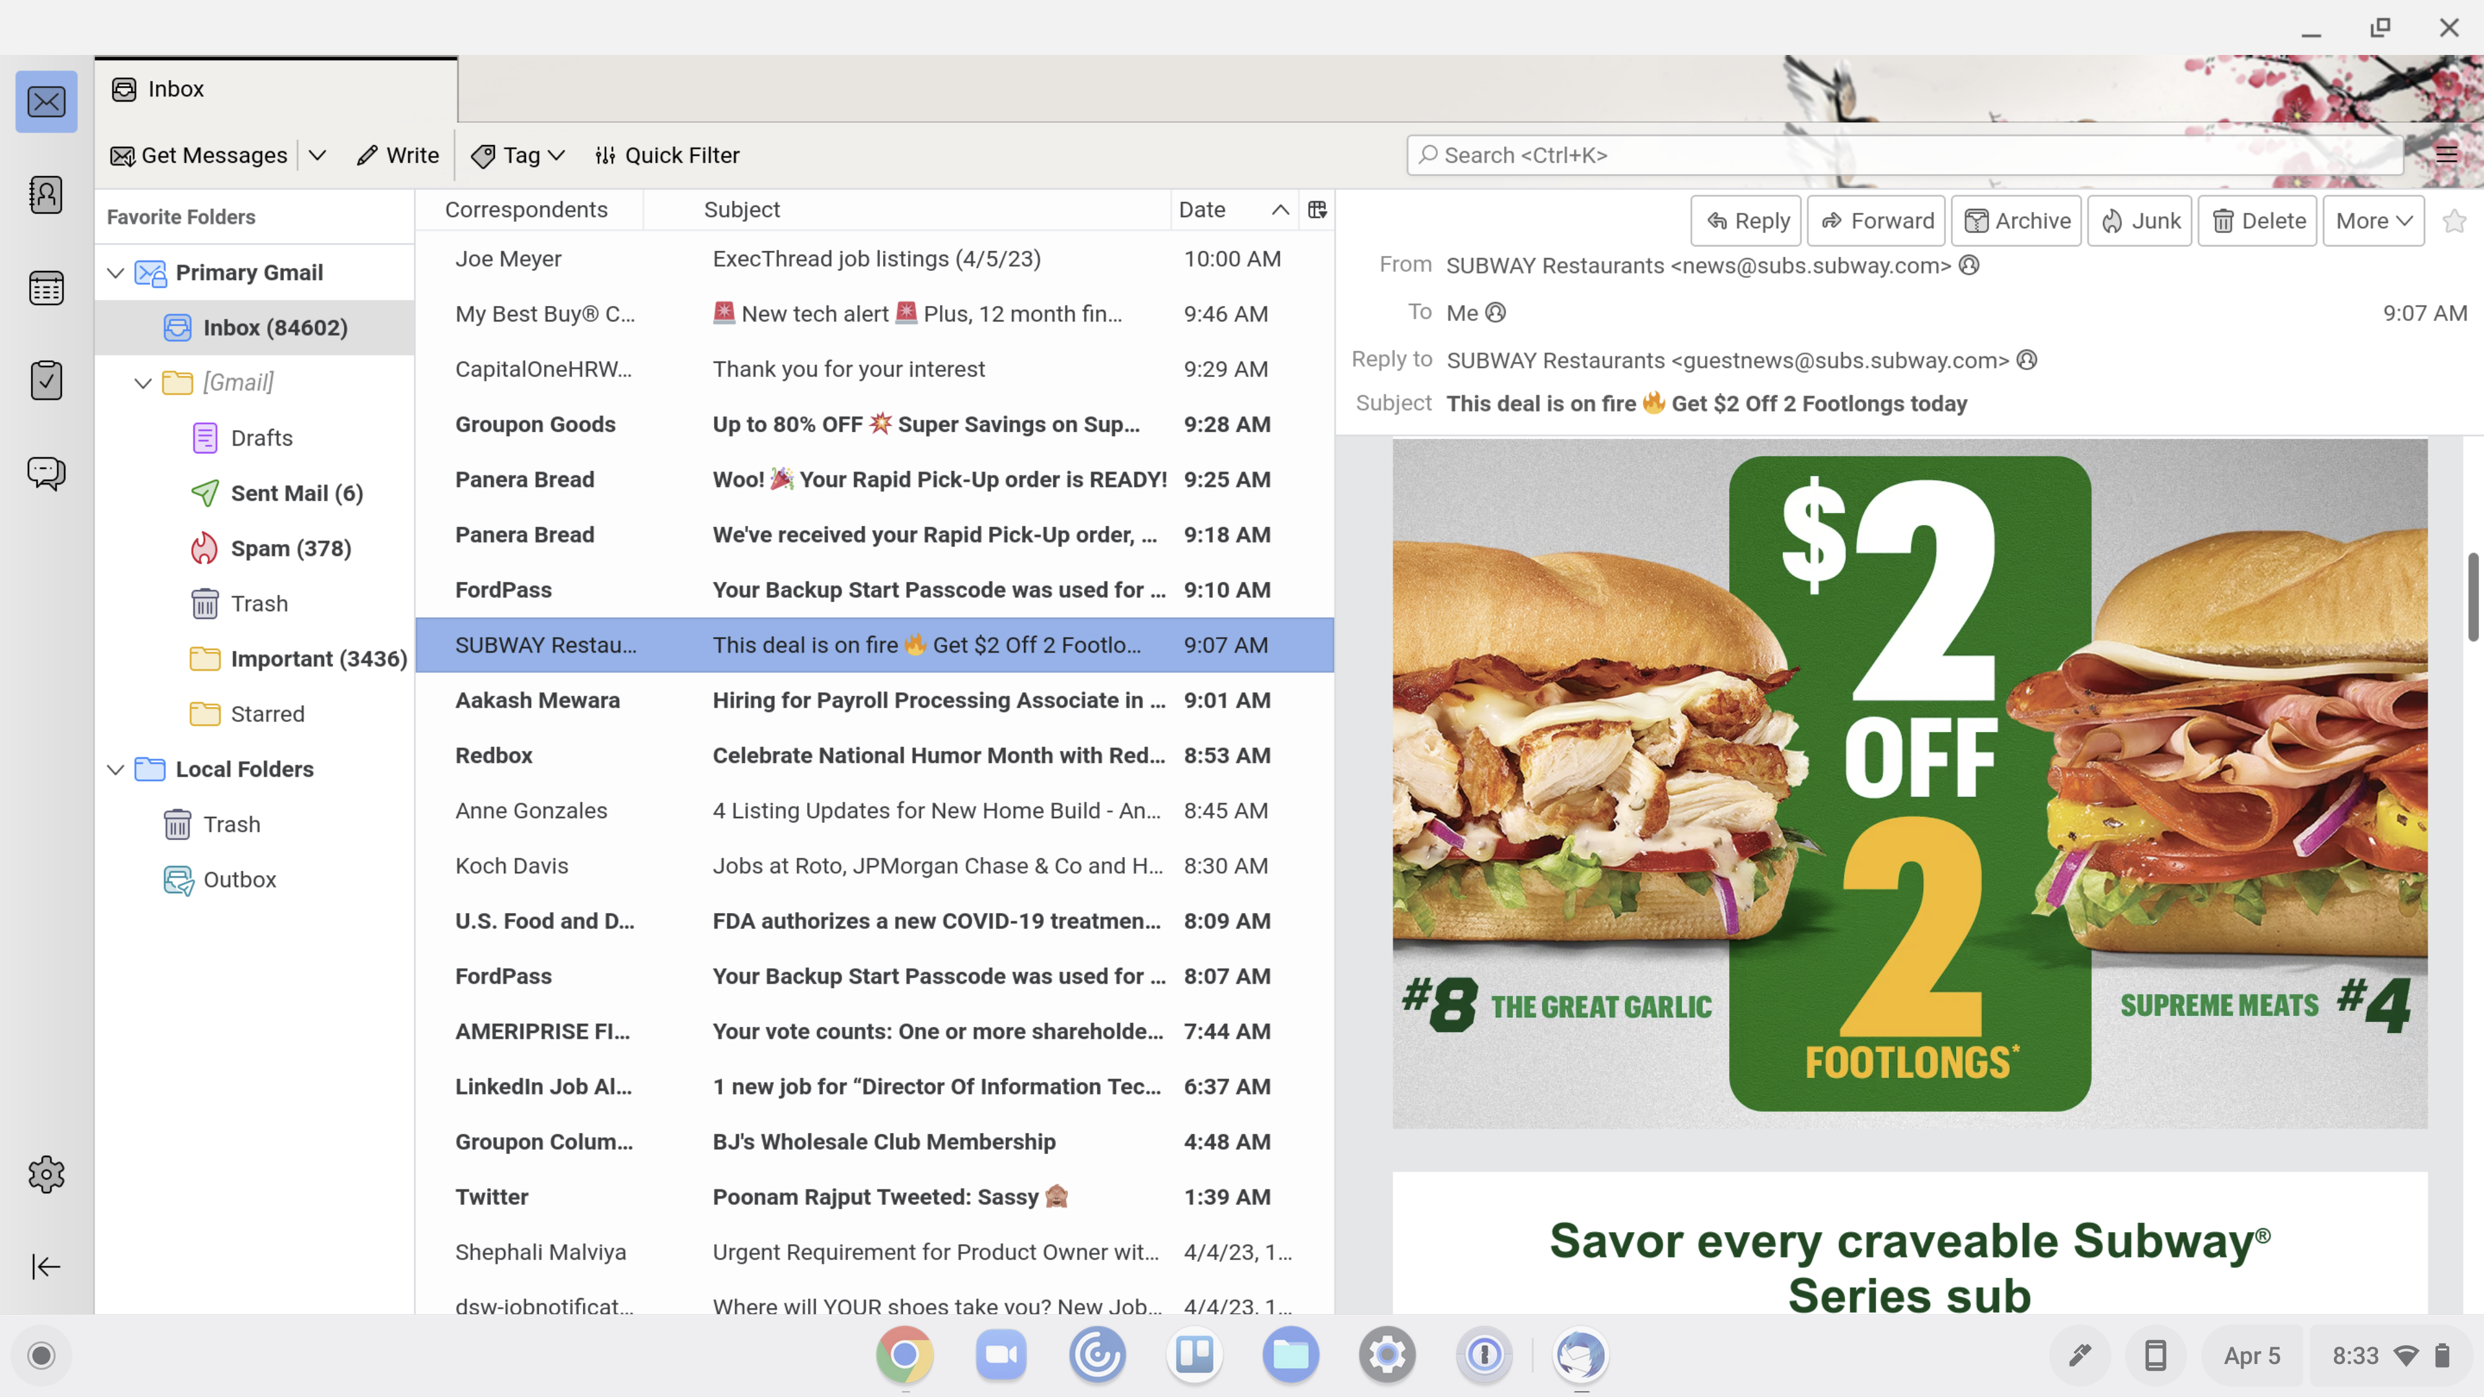Mark the message as Junk
This screenshot has width=2484, height=1397.
pos(2141,221)
